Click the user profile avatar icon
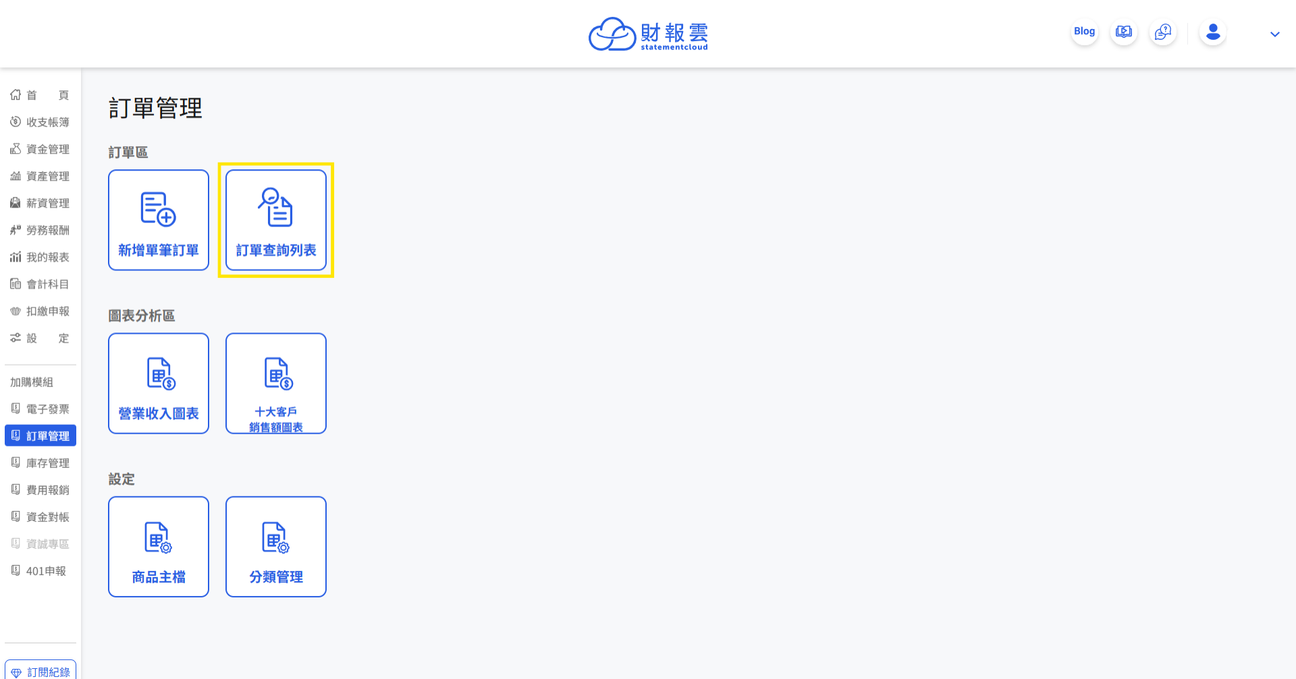Image resolution: width=1296 pixels, height=679 pixels. tap(1213, 32)
